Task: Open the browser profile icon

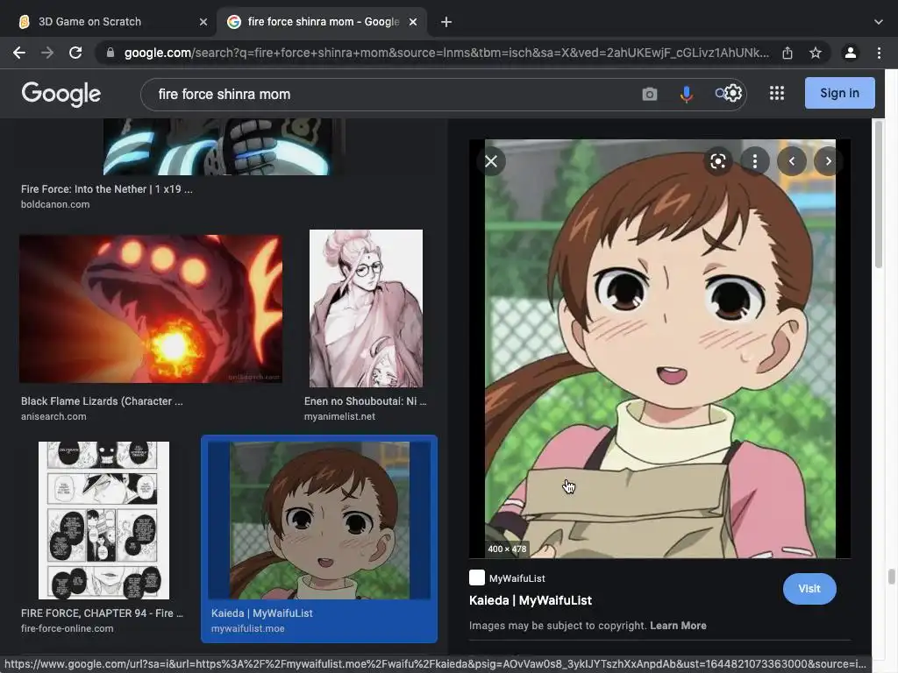Action: click(x=851, y=53)
